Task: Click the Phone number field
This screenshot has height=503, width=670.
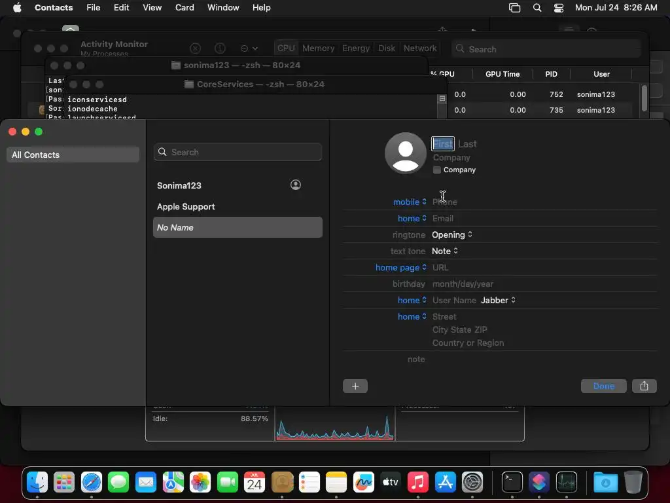Action: (445, 202)
